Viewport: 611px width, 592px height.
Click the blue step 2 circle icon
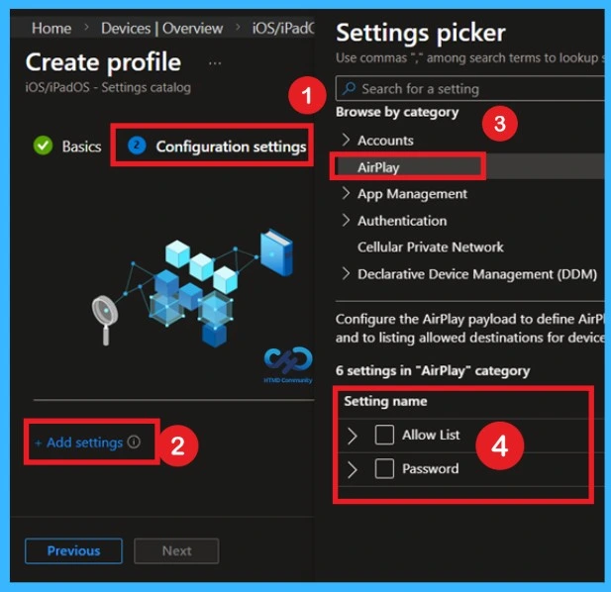[x=137, y=146]
